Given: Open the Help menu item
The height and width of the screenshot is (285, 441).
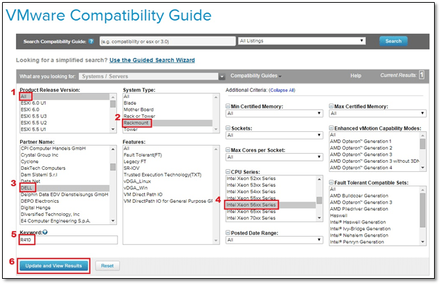Looking at the screenshot, I should coord(356,76).
